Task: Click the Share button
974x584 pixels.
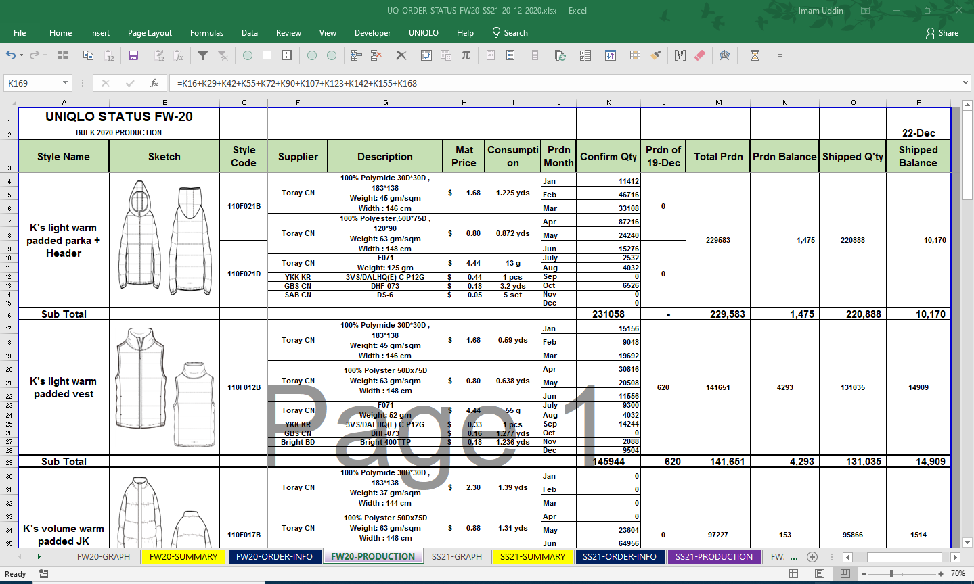Action: [x=942, y=32]
